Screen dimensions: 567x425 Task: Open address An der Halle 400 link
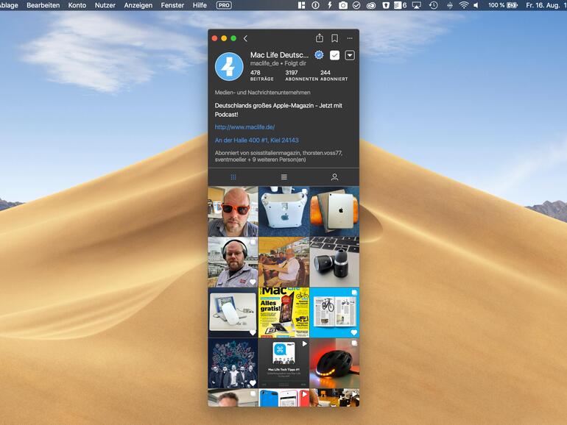[x=257, y=140]
